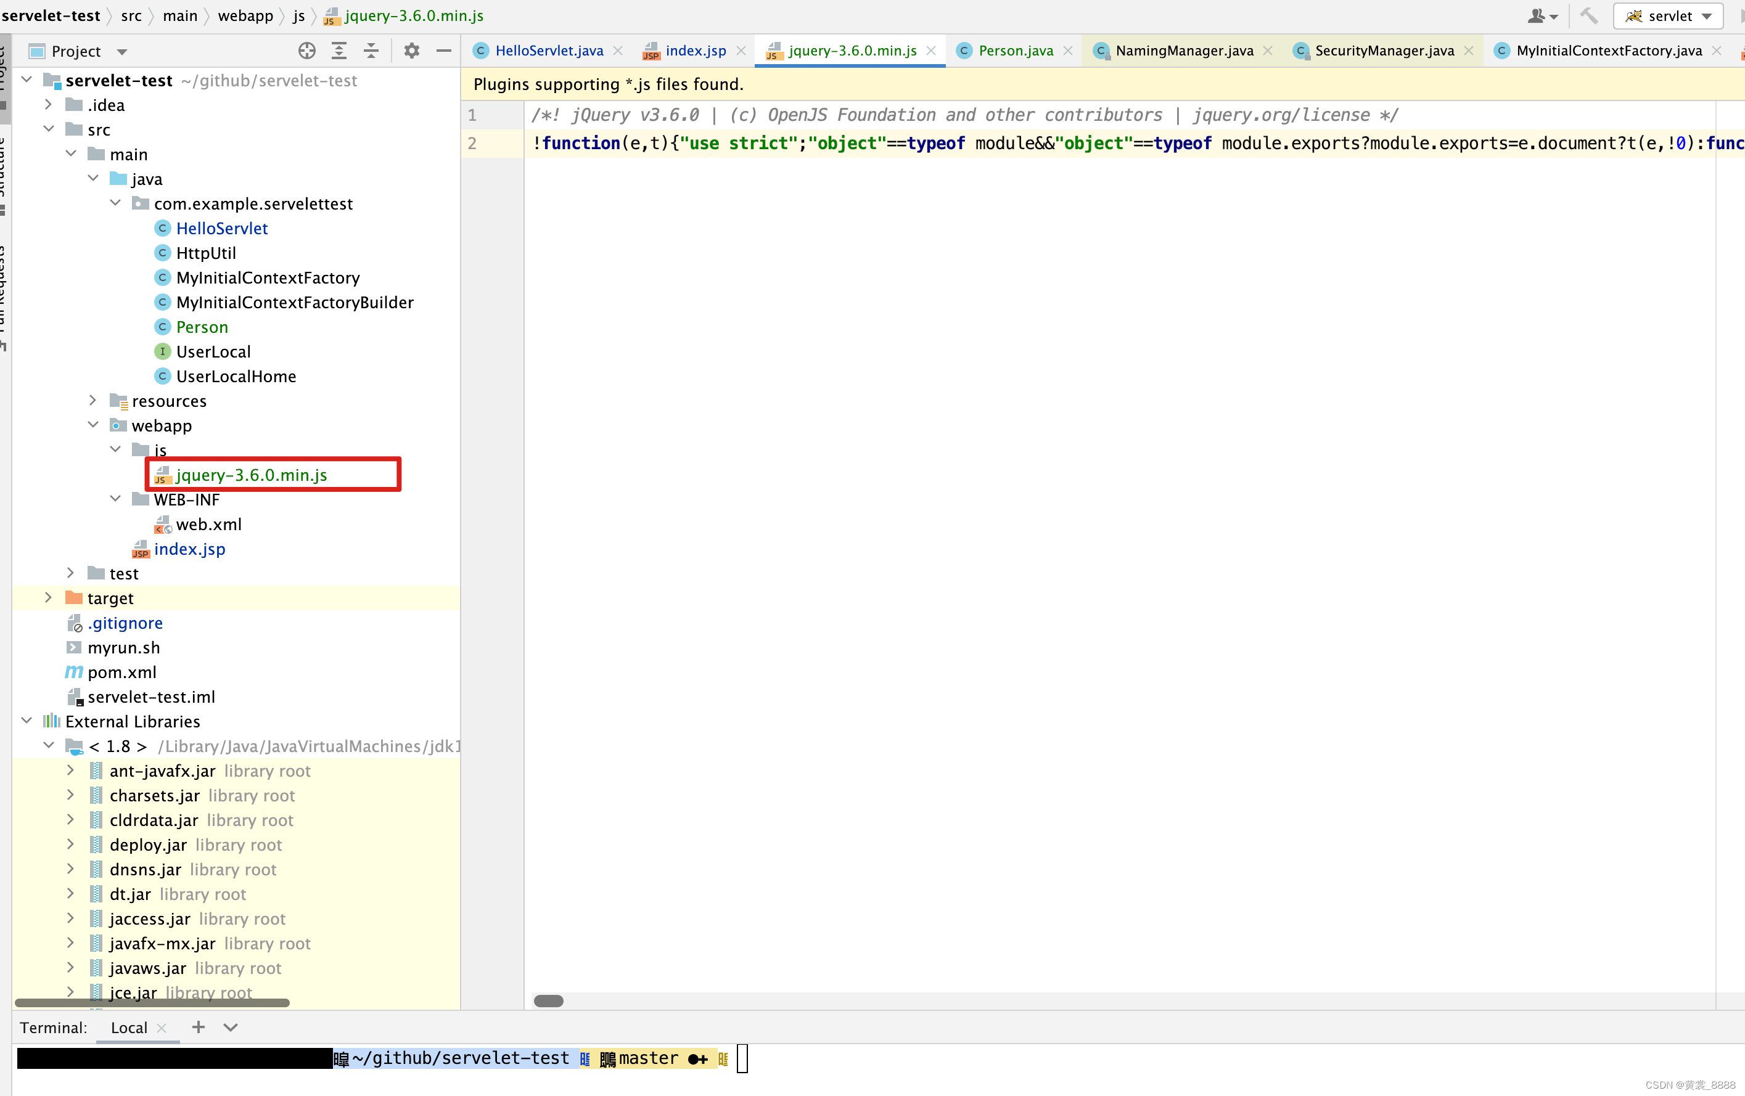Viewport: 1745px width, 1096px height.
Task: Open the user account icon dropdown
Action: 1542,15
